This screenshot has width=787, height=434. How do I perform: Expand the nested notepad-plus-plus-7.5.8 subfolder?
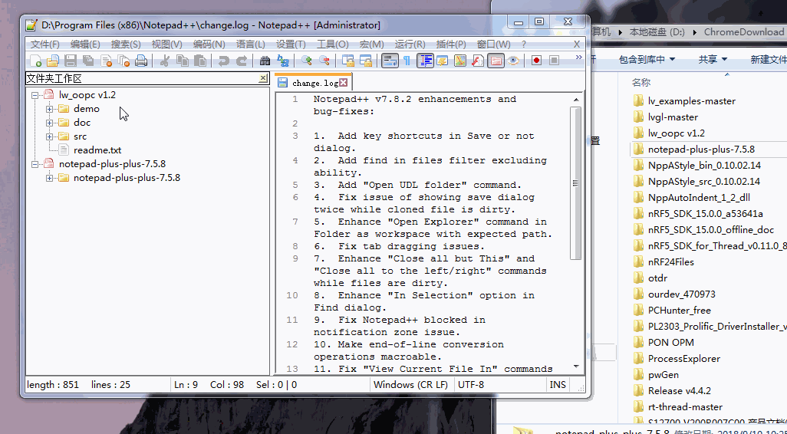click(x=49, y=178)
